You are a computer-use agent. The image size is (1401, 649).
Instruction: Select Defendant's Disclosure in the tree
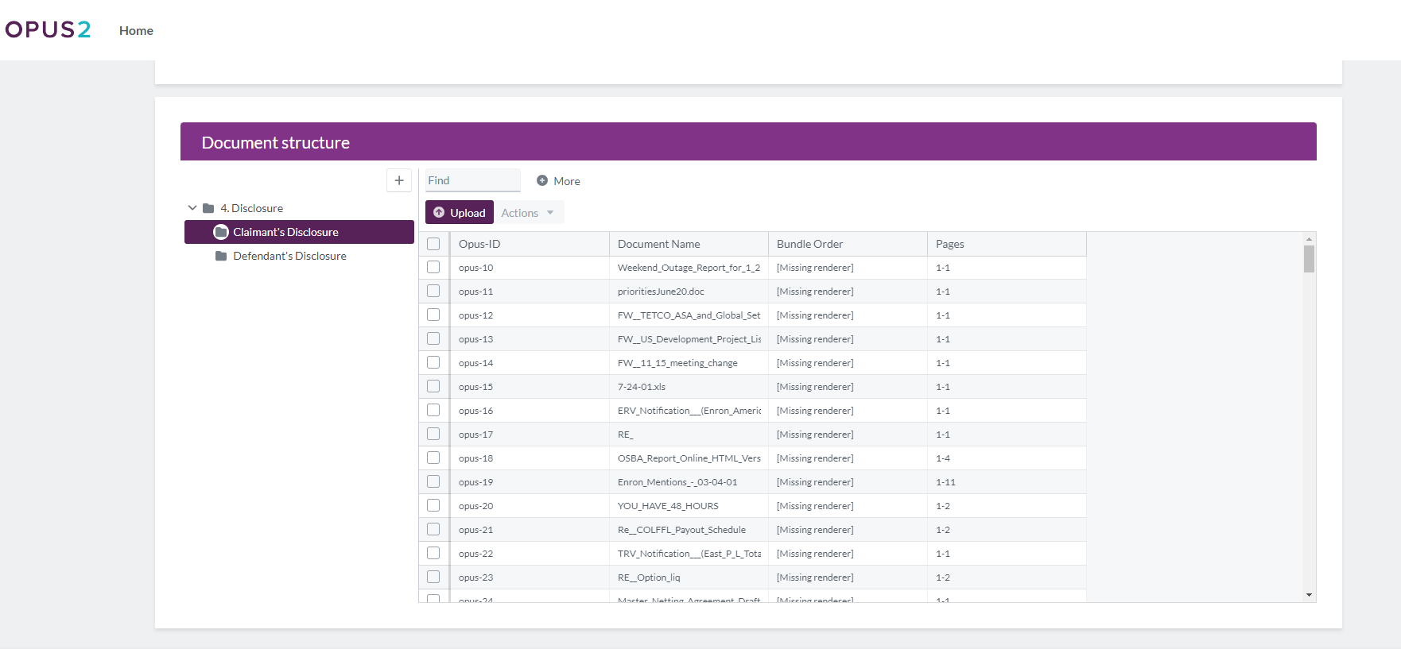click(289, 256)
